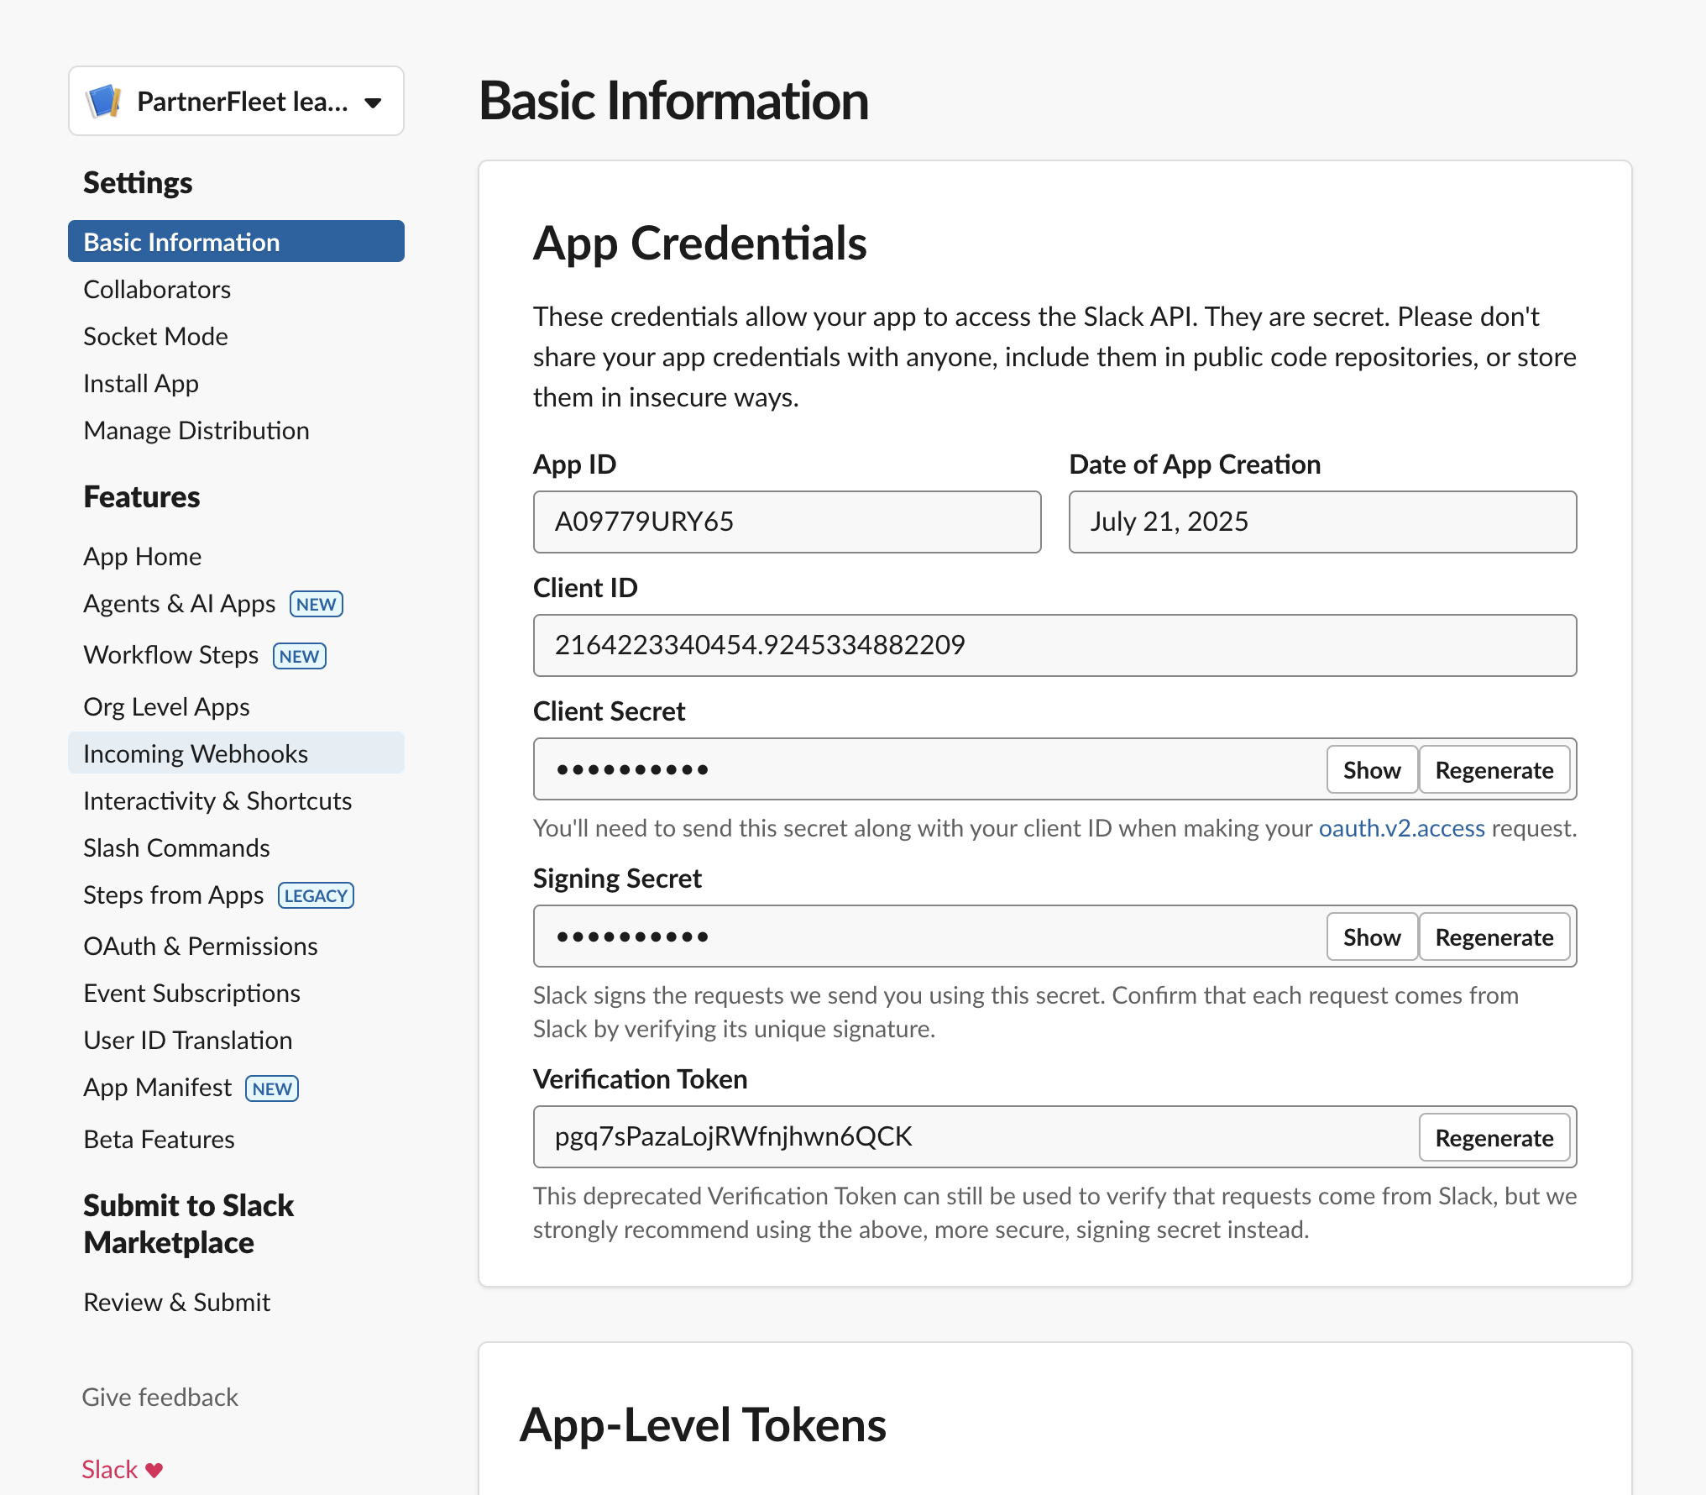Select the Client ID field
1706x1495 pixels.
pos(1054,645)
